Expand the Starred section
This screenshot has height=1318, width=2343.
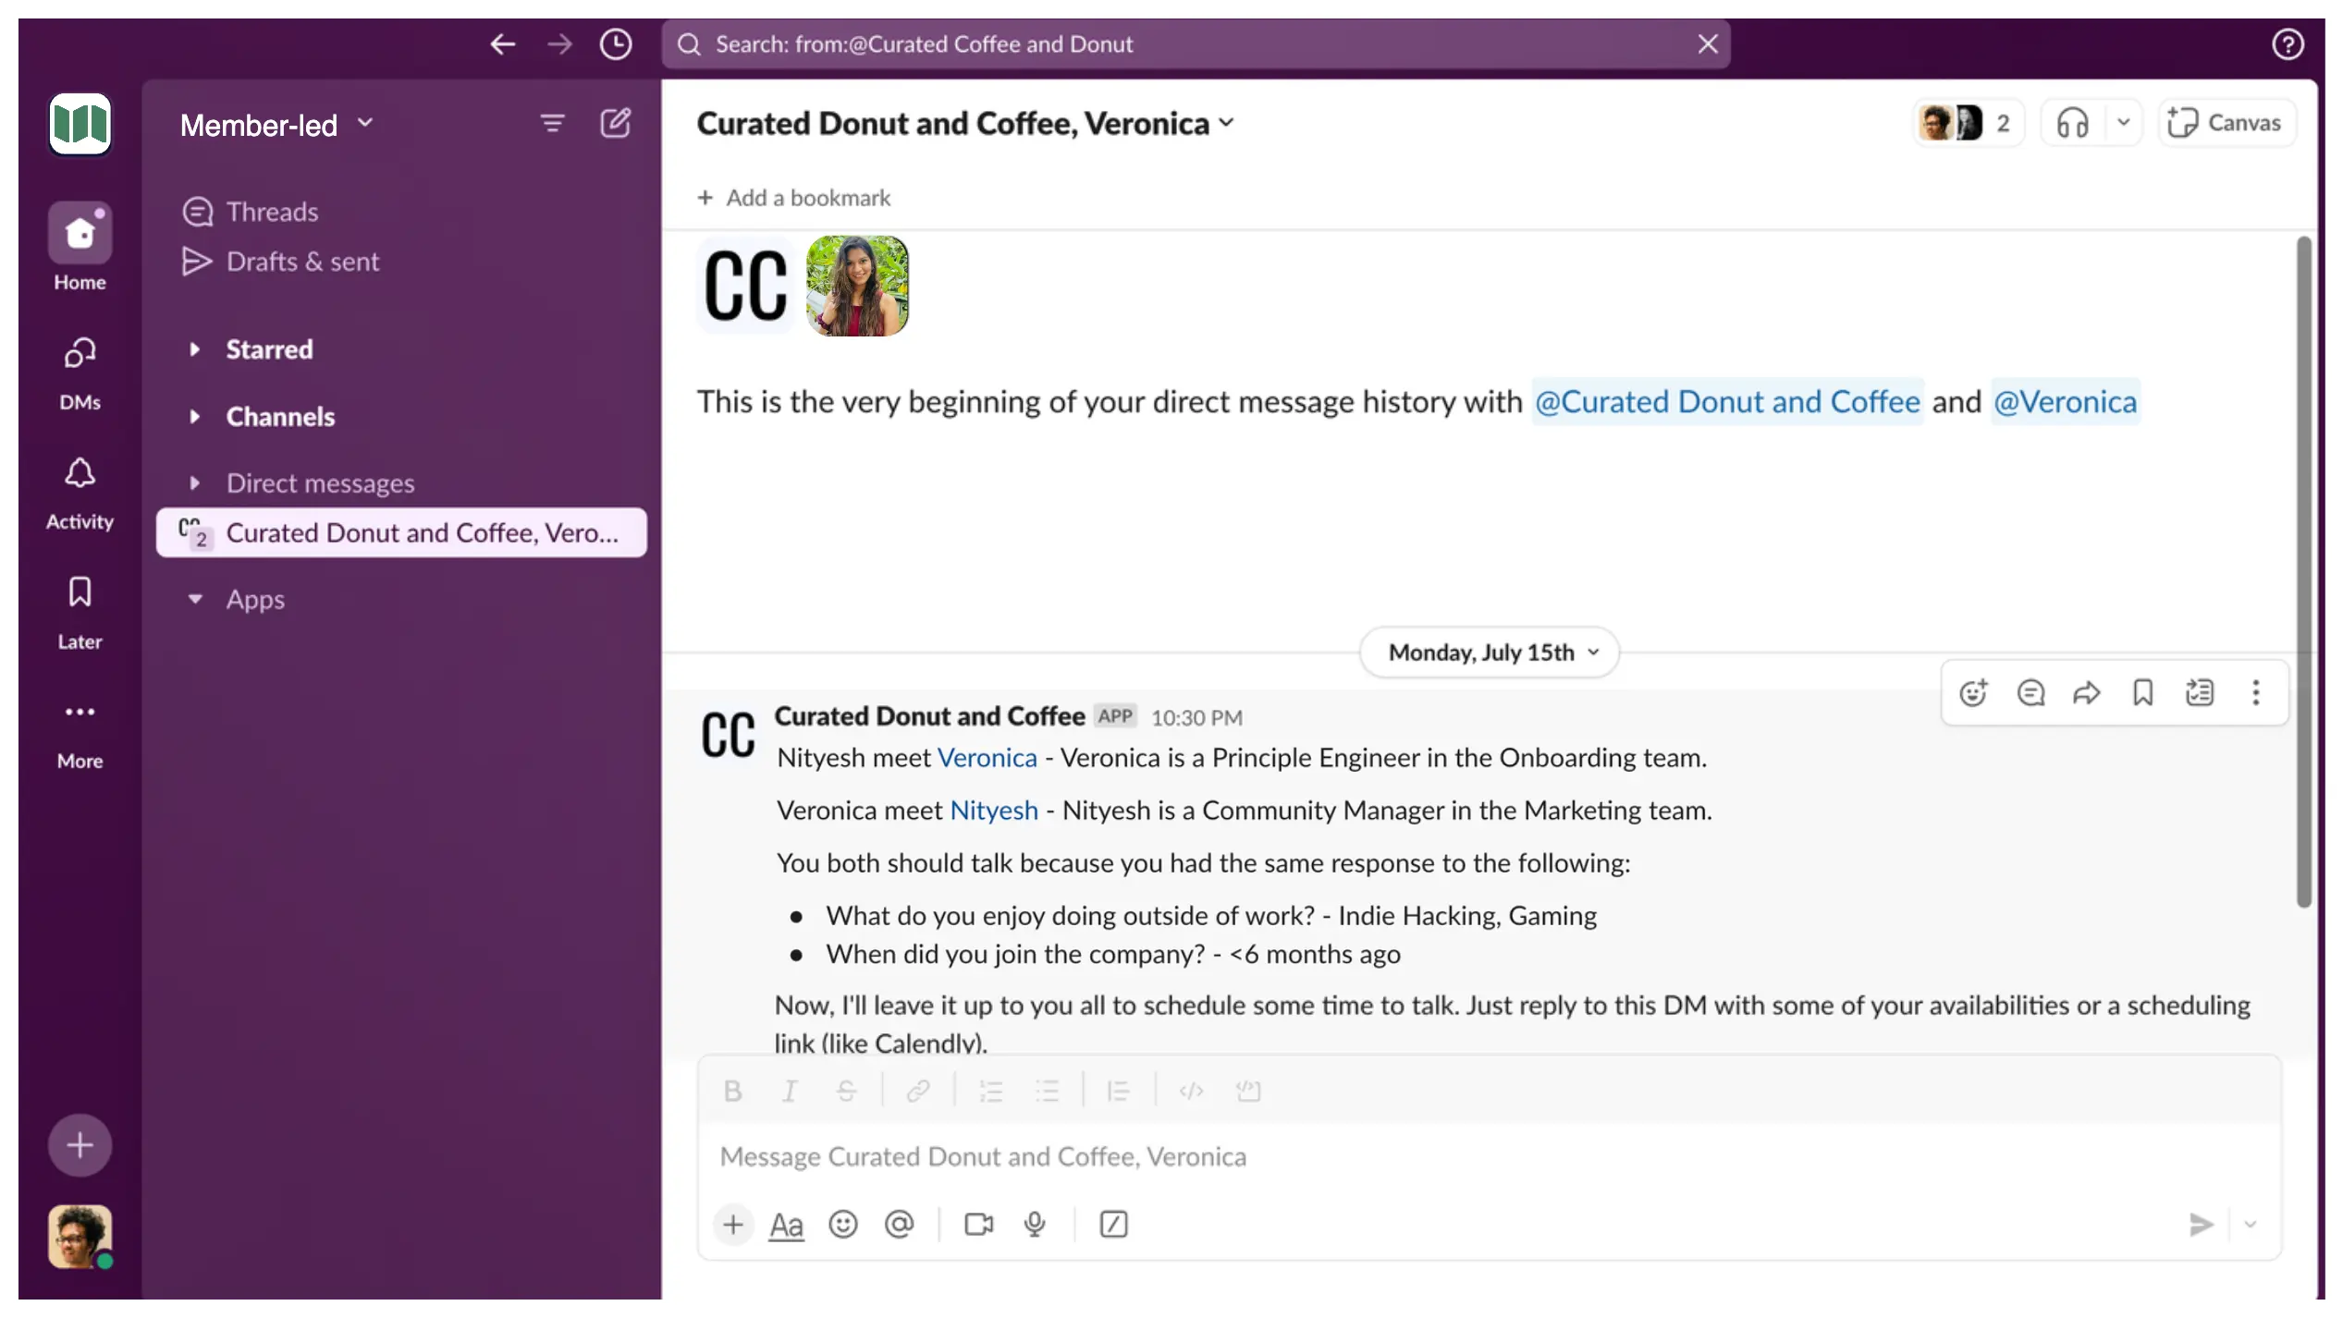coord(191,349)
